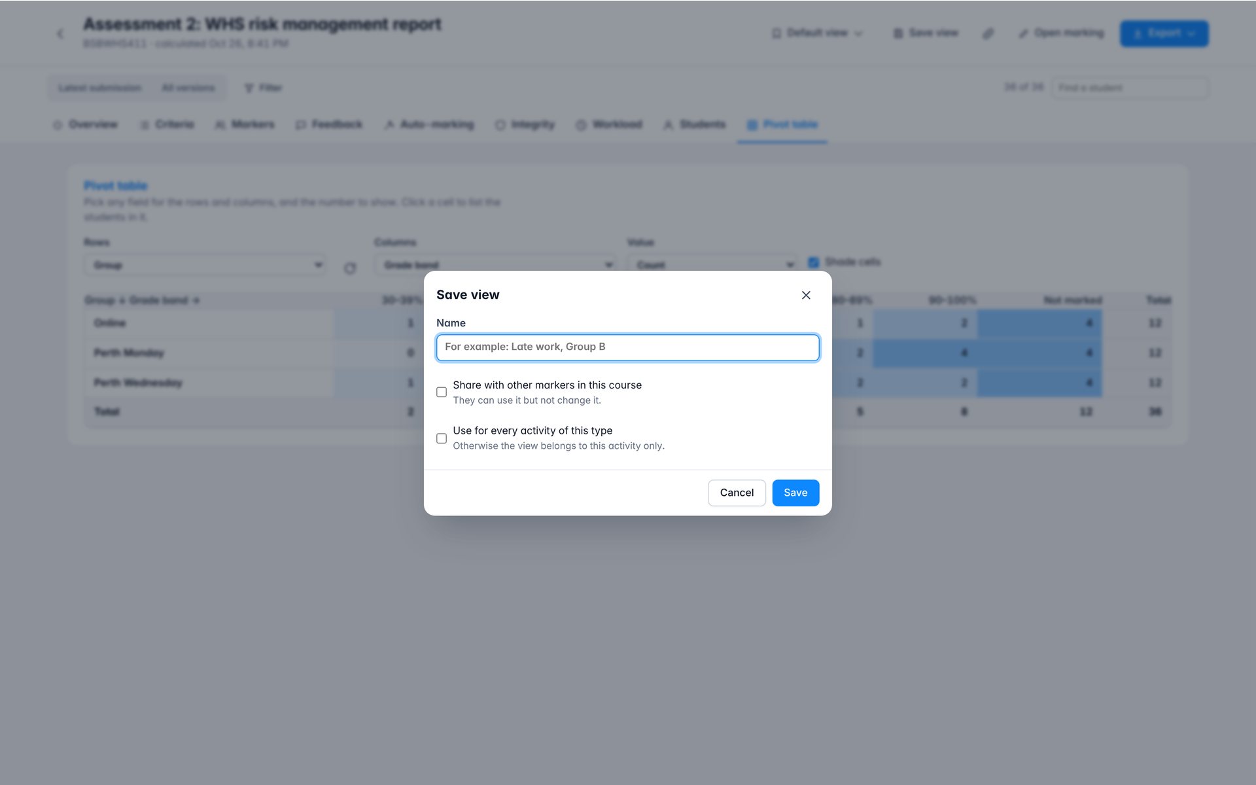This screenshot has height=785, width=1256.
Task: Toggle the Shade cells checkbox
Action: click(x=813, y=262)
